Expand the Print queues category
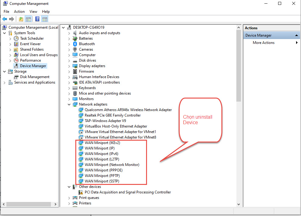 point(69,198)
